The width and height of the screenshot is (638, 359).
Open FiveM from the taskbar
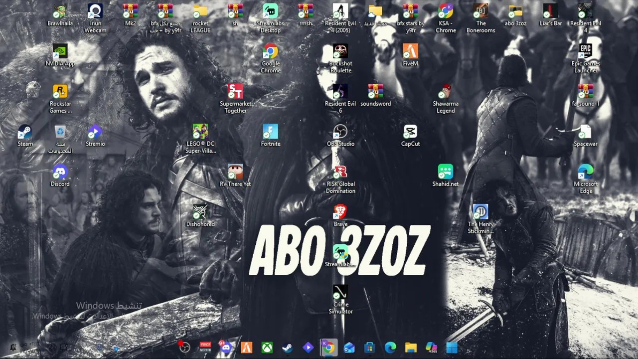click(247, 348)
